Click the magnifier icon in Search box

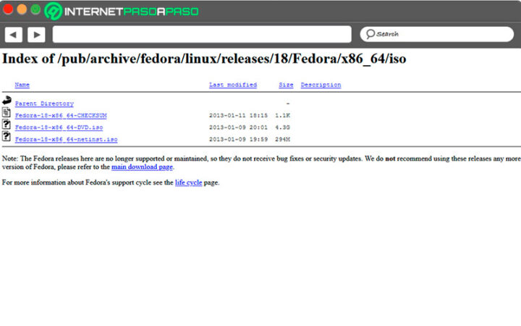tap(370, 34)
